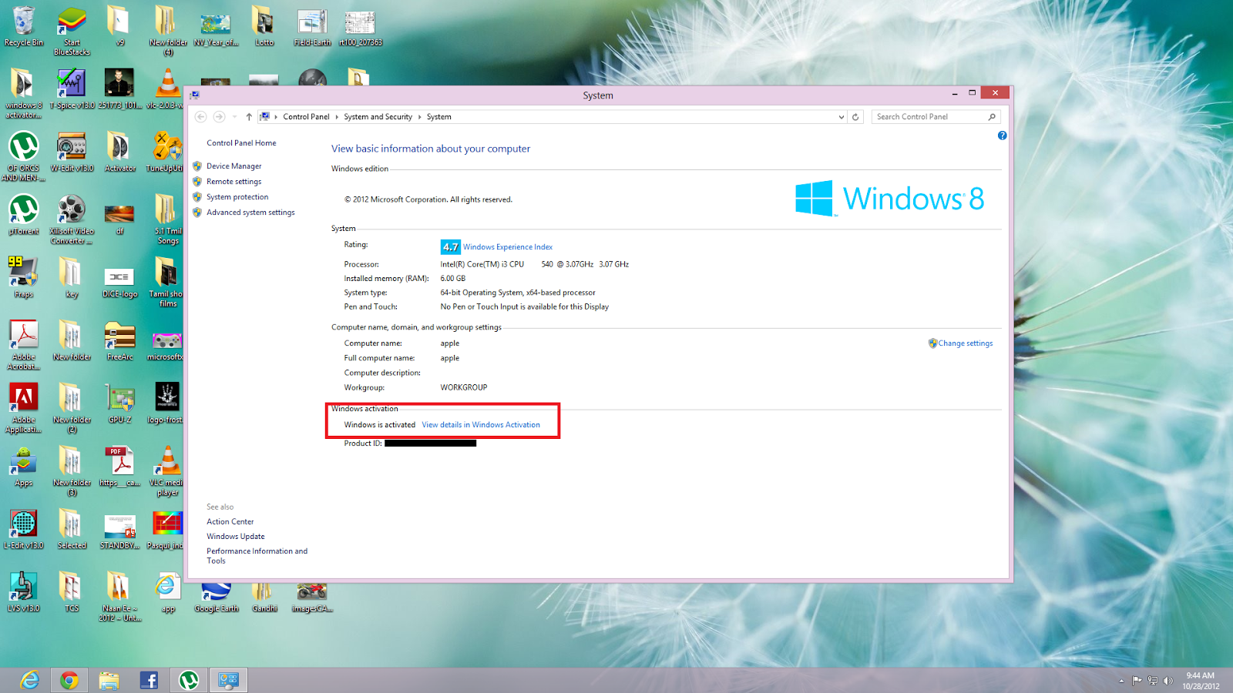Viewport: 1233px width, 693px height.
Task: Select the STANDBY presentation file icon
Action: pos(119,532)
